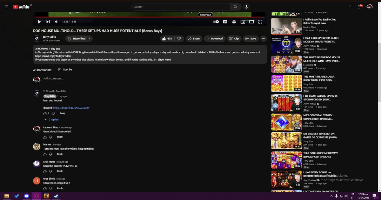Dislike the video
Screen dimensions: 381x200
(179, 39)
